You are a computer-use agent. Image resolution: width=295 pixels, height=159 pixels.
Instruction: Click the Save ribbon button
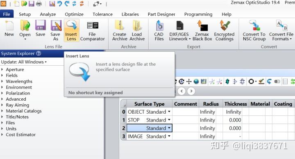[x=41, y=29]
